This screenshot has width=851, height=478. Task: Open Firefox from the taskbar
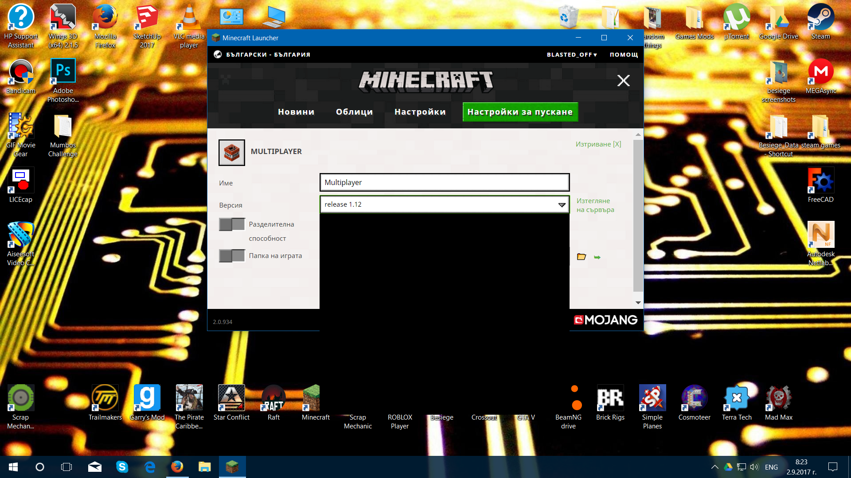177,466
